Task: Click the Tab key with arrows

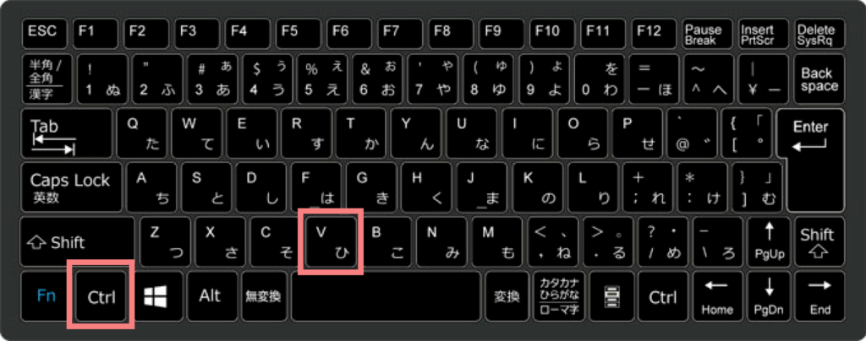Action: tap(67, 133)
